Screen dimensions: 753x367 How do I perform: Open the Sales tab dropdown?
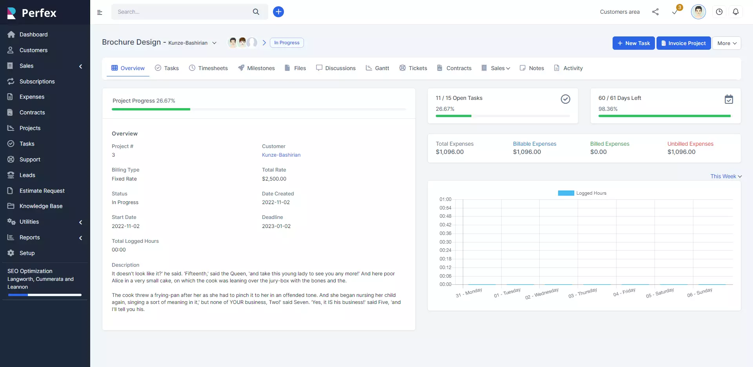[x=496, y=68]
